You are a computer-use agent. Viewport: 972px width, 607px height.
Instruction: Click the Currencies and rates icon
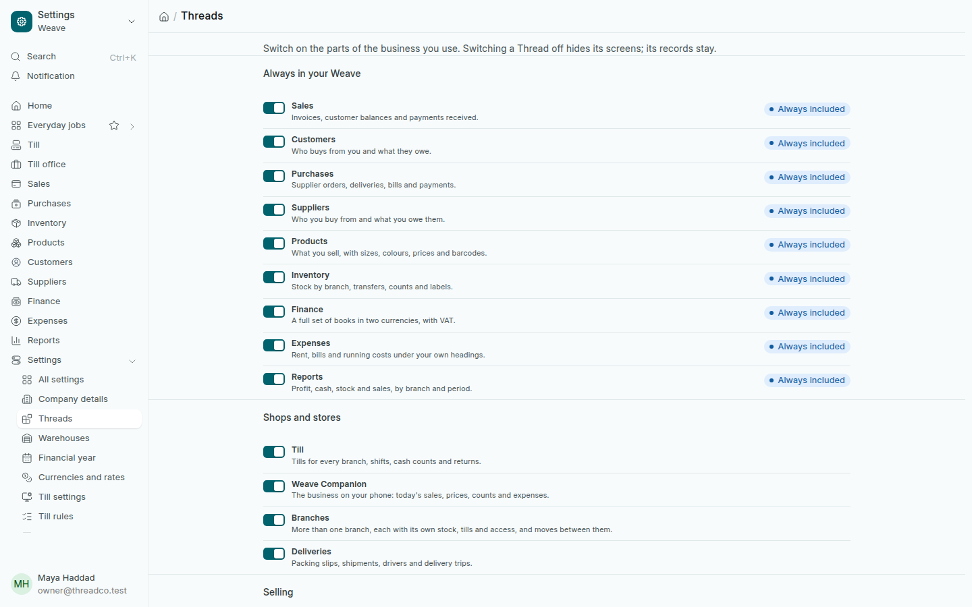tap(27, 478)
